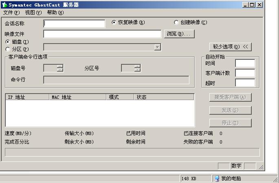Click the 客户端计数 field

[245, 73]
